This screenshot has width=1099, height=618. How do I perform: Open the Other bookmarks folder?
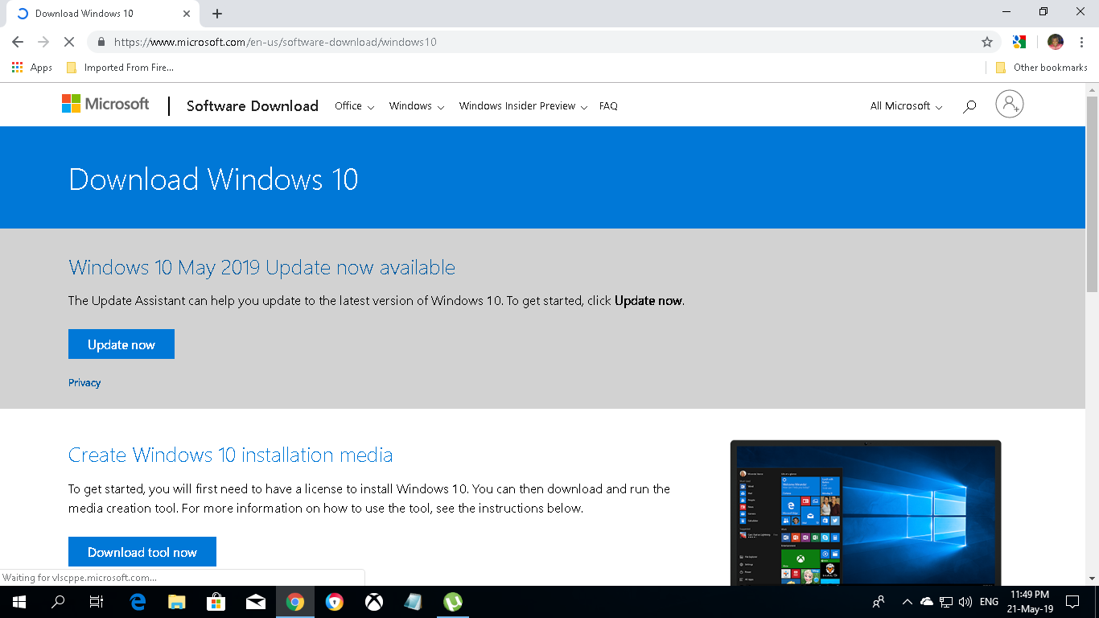pyautogui.click(x=1041, y=68)
